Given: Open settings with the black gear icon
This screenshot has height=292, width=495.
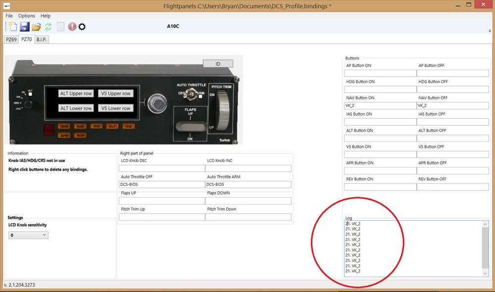Looking at the screenshot, I should (x=82, y=27).
